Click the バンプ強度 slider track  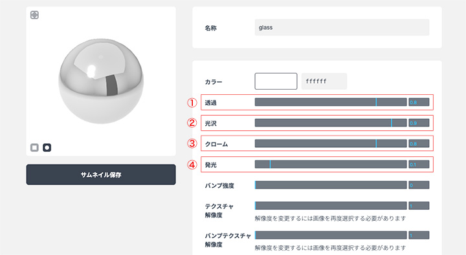331,185
